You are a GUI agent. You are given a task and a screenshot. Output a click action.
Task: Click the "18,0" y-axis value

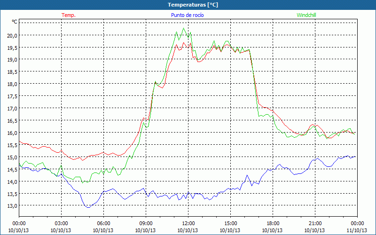13,84
